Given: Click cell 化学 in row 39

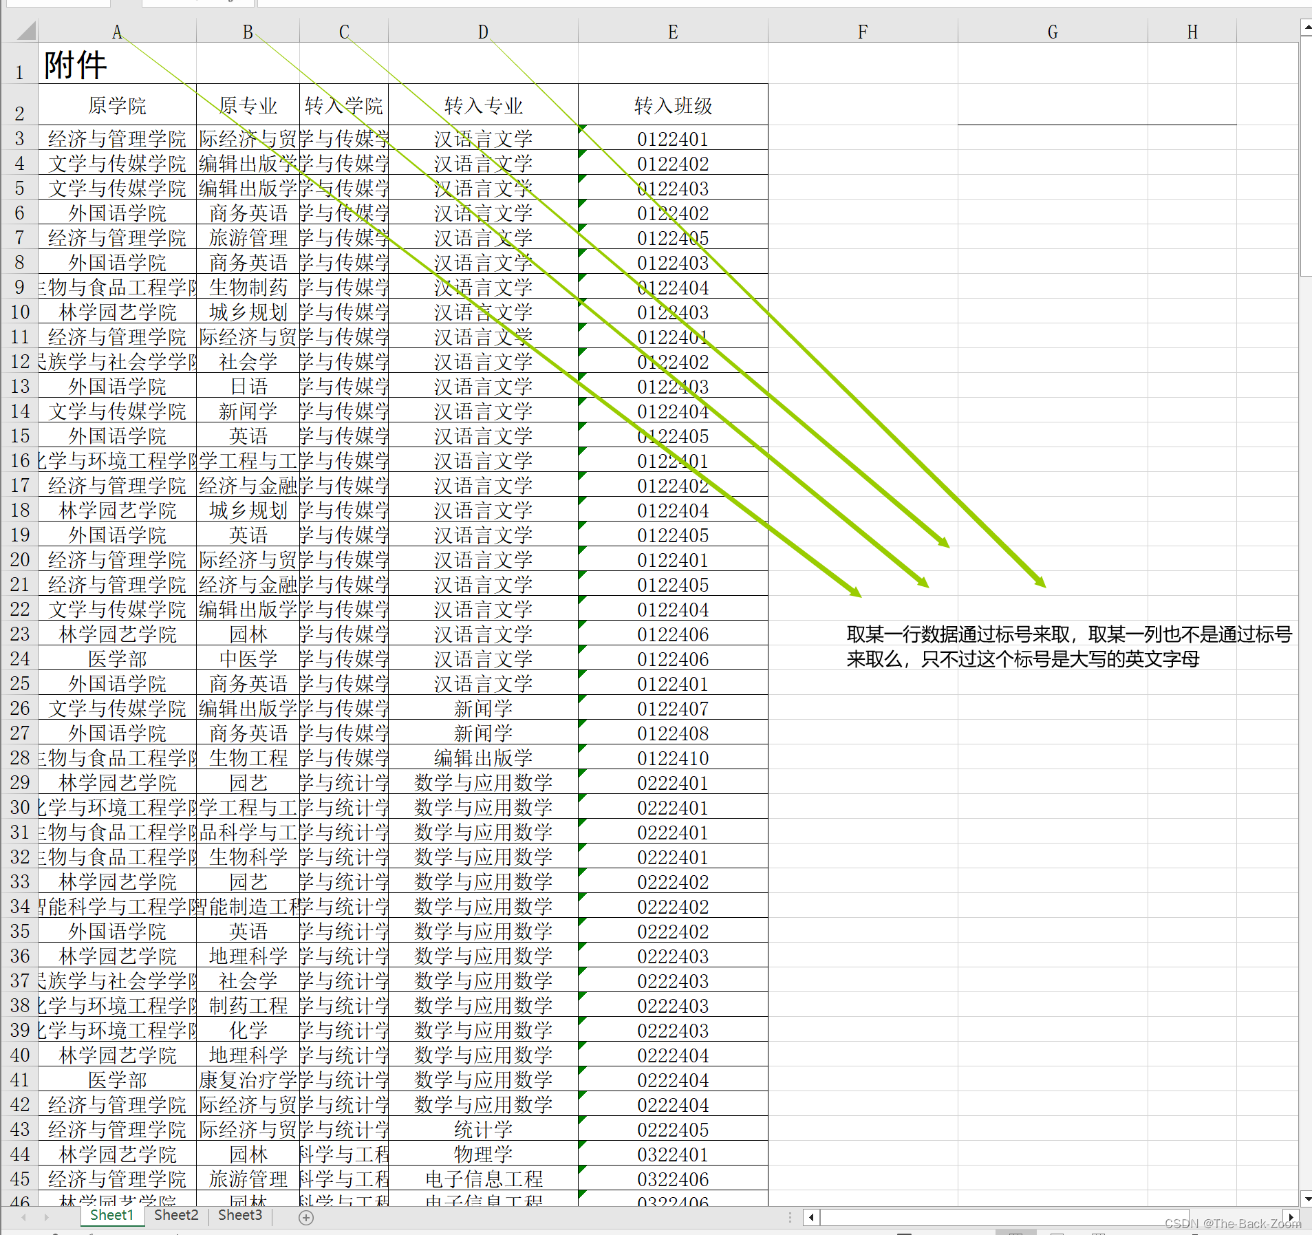Looking at the screenshot, I should pos(248,1030).
